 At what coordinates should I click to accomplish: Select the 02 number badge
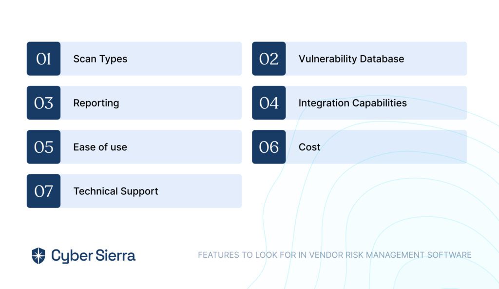pyautogui.click(x=269, y=59)
